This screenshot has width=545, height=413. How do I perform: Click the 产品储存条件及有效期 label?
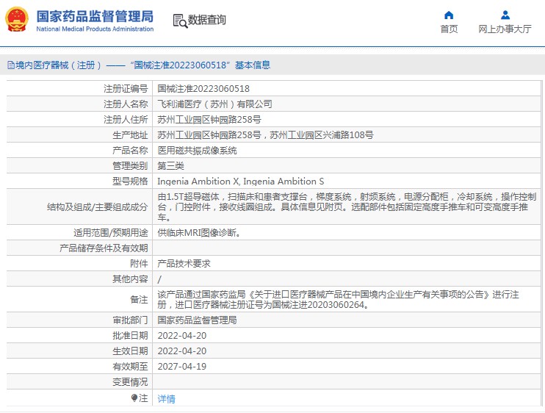(x=104, y=248)
